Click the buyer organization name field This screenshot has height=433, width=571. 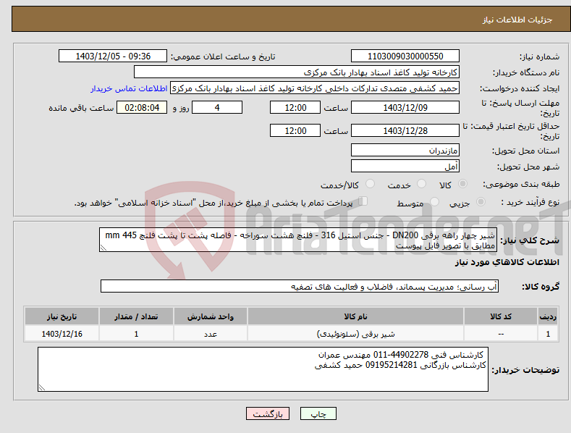click(297, 72)
